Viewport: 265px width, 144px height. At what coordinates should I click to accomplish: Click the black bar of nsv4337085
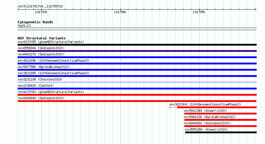pyautogui.click(x=137, y=45)
